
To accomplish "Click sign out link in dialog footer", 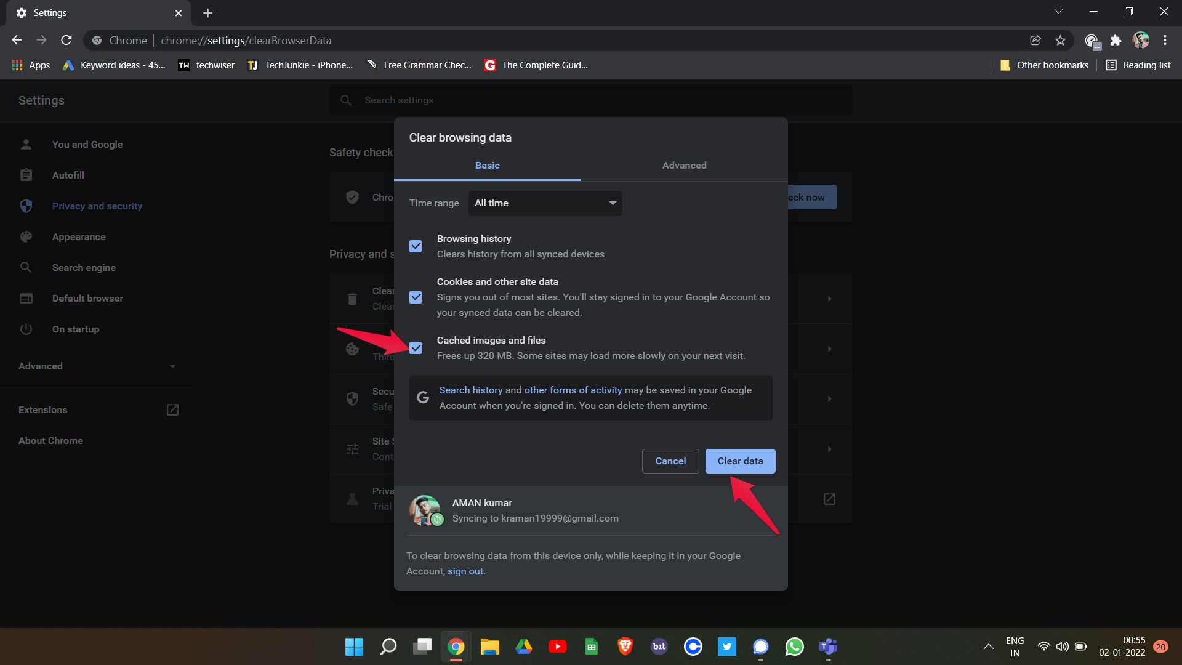I will (465, 571).
